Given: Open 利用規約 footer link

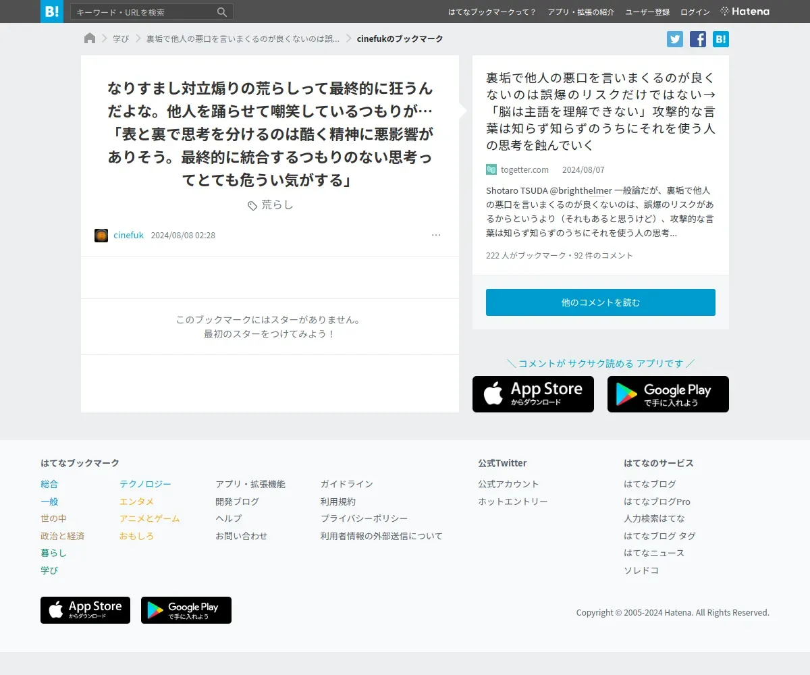Looking at the screenshot, I should [338, 502].
